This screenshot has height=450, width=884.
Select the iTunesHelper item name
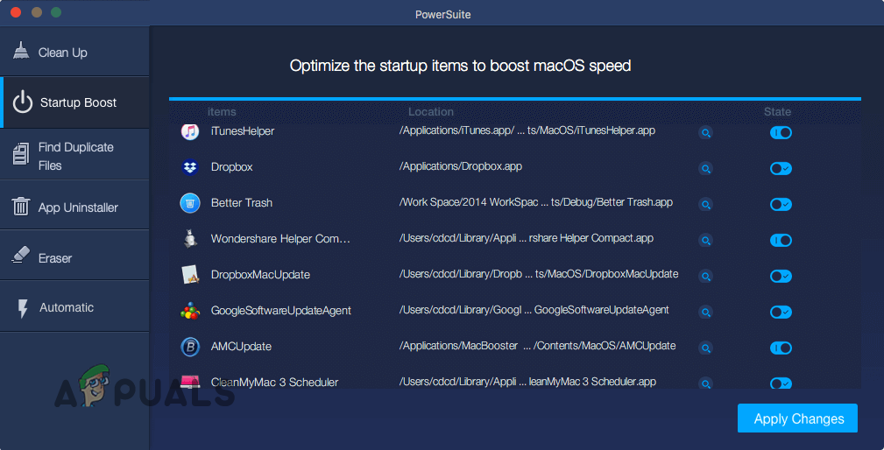243,131
